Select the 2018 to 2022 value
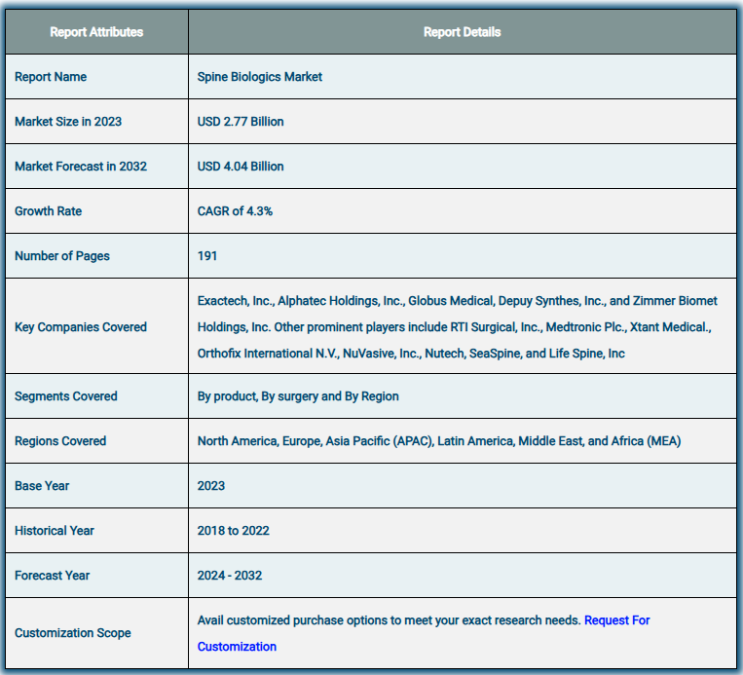This screenshot has width=743, height=675. tap(234, 531)
